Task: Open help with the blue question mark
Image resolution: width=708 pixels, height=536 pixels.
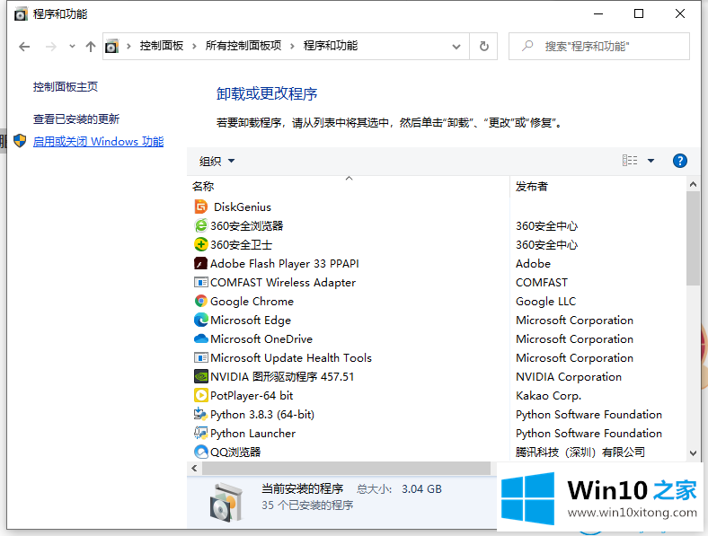Action: tap(679, 161)
